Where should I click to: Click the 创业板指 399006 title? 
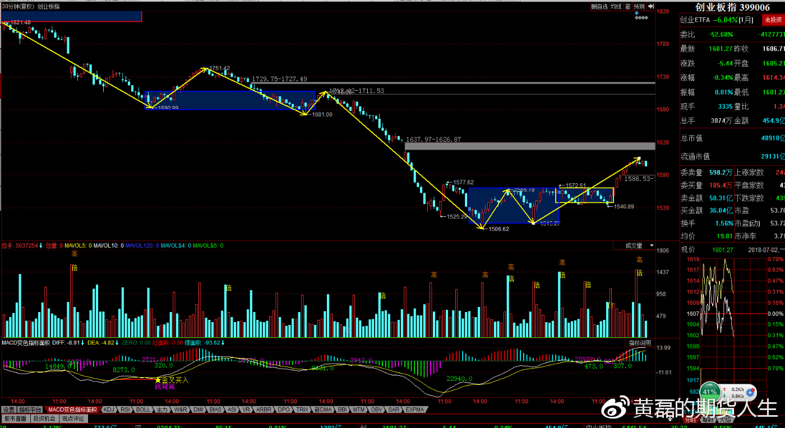[x=732, y=7]
